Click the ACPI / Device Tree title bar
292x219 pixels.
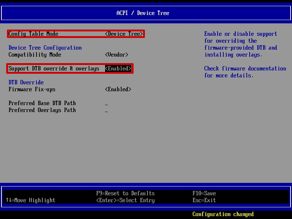coord(146,13)
